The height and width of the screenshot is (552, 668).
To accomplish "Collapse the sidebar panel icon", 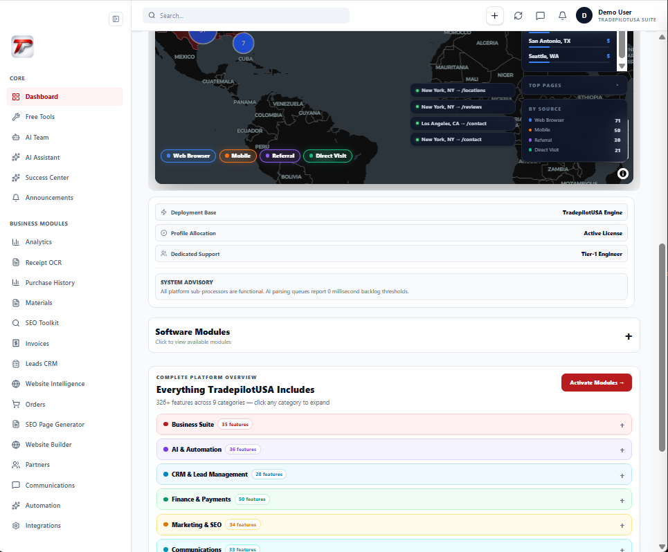I will (116, 19).
